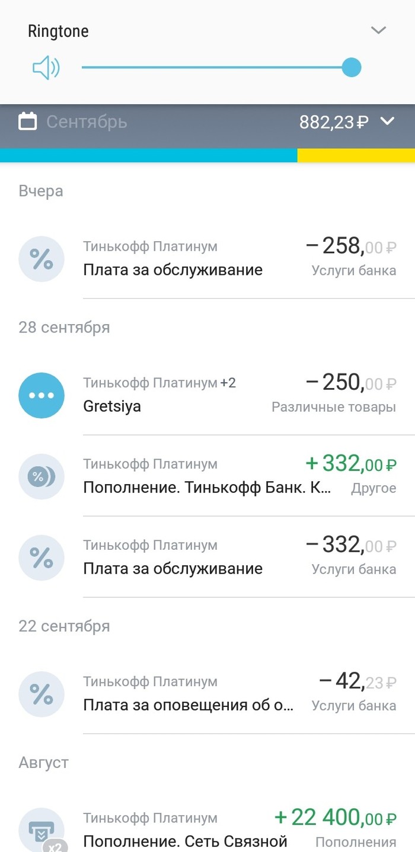
Task: Click the coin percent icon for +332 top-up
Action: click(41, 476)
